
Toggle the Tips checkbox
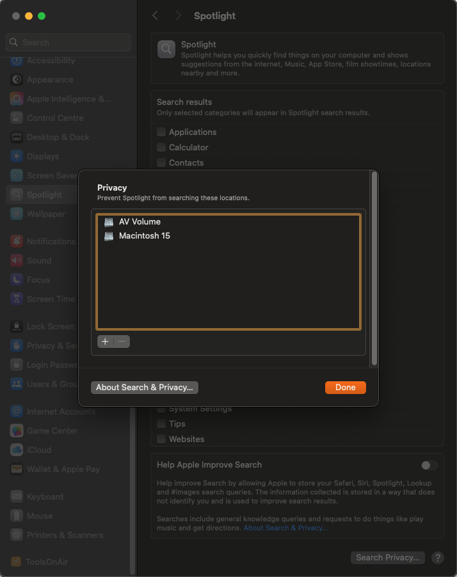[x=161, y=423]
